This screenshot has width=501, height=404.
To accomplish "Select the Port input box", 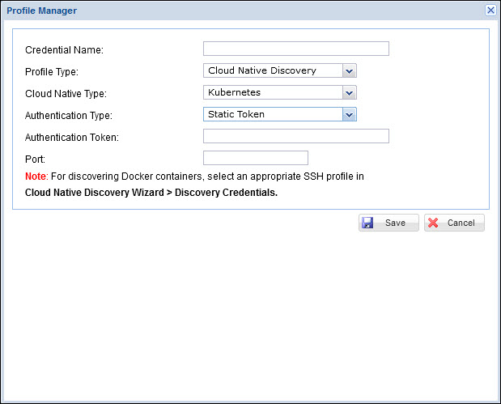I will click(255, 158).
